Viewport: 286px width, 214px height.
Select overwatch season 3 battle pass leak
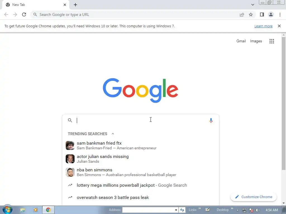click(x=140, y=198)
